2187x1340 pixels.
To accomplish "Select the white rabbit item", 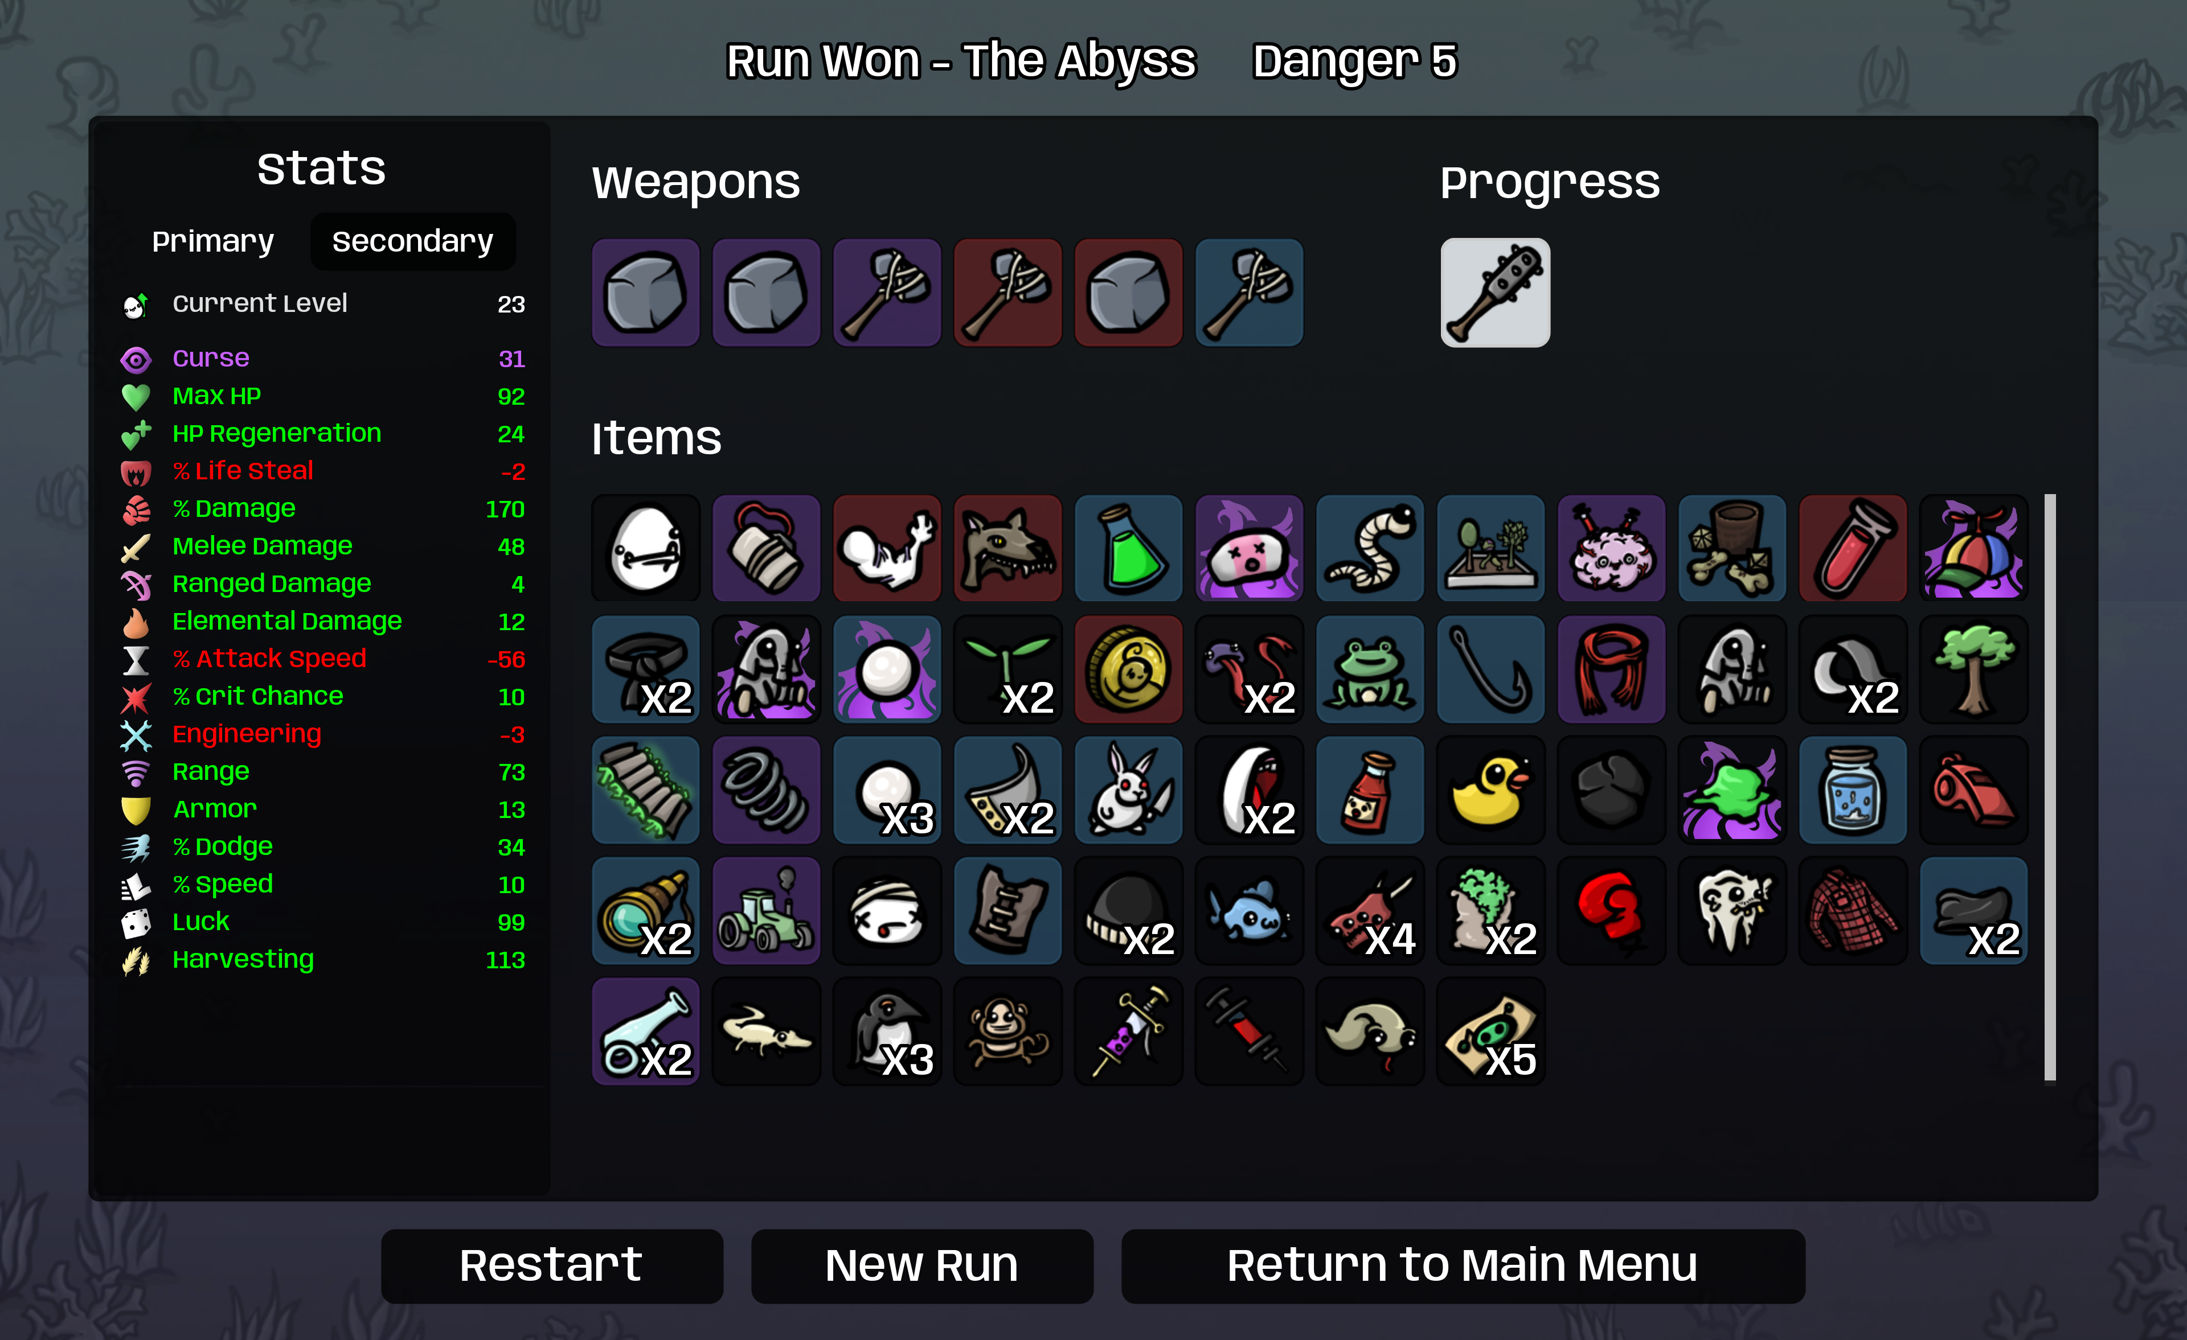I will [x=1128, y=790].
